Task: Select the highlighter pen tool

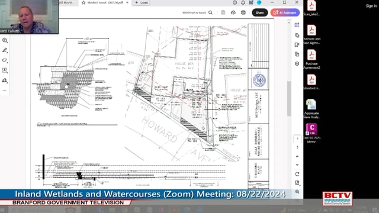Action: click(5, 50)
